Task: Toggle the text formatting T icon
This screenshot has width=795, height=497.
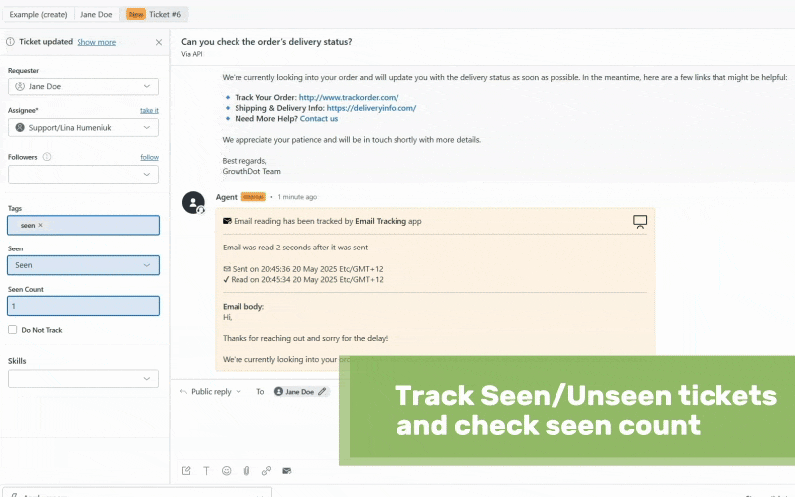Action: click(206, 471)
